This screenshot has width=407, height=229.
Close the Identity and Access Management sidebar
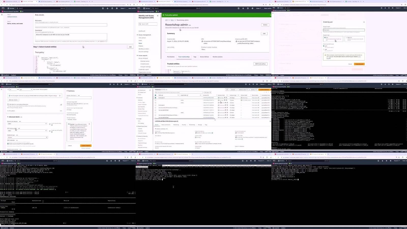click(157, 16)
